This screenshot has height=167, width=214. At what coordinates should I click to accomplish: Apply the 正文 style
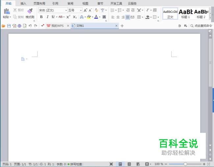(x=170, y=14)
